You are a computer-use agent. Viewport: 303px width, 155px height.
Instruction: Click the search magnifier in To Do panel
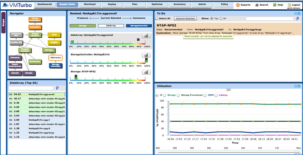298,19
